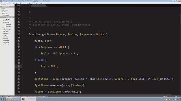Close the categories.php tab
181x101 pixels.
pos(44,6)
